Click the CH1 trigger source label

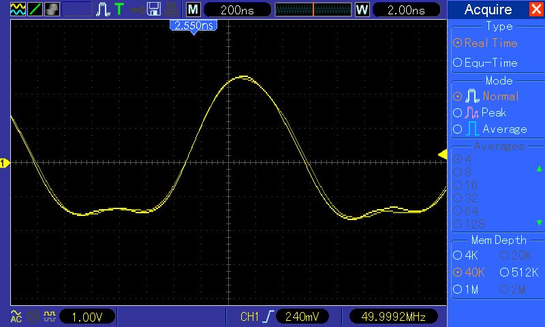249,317
